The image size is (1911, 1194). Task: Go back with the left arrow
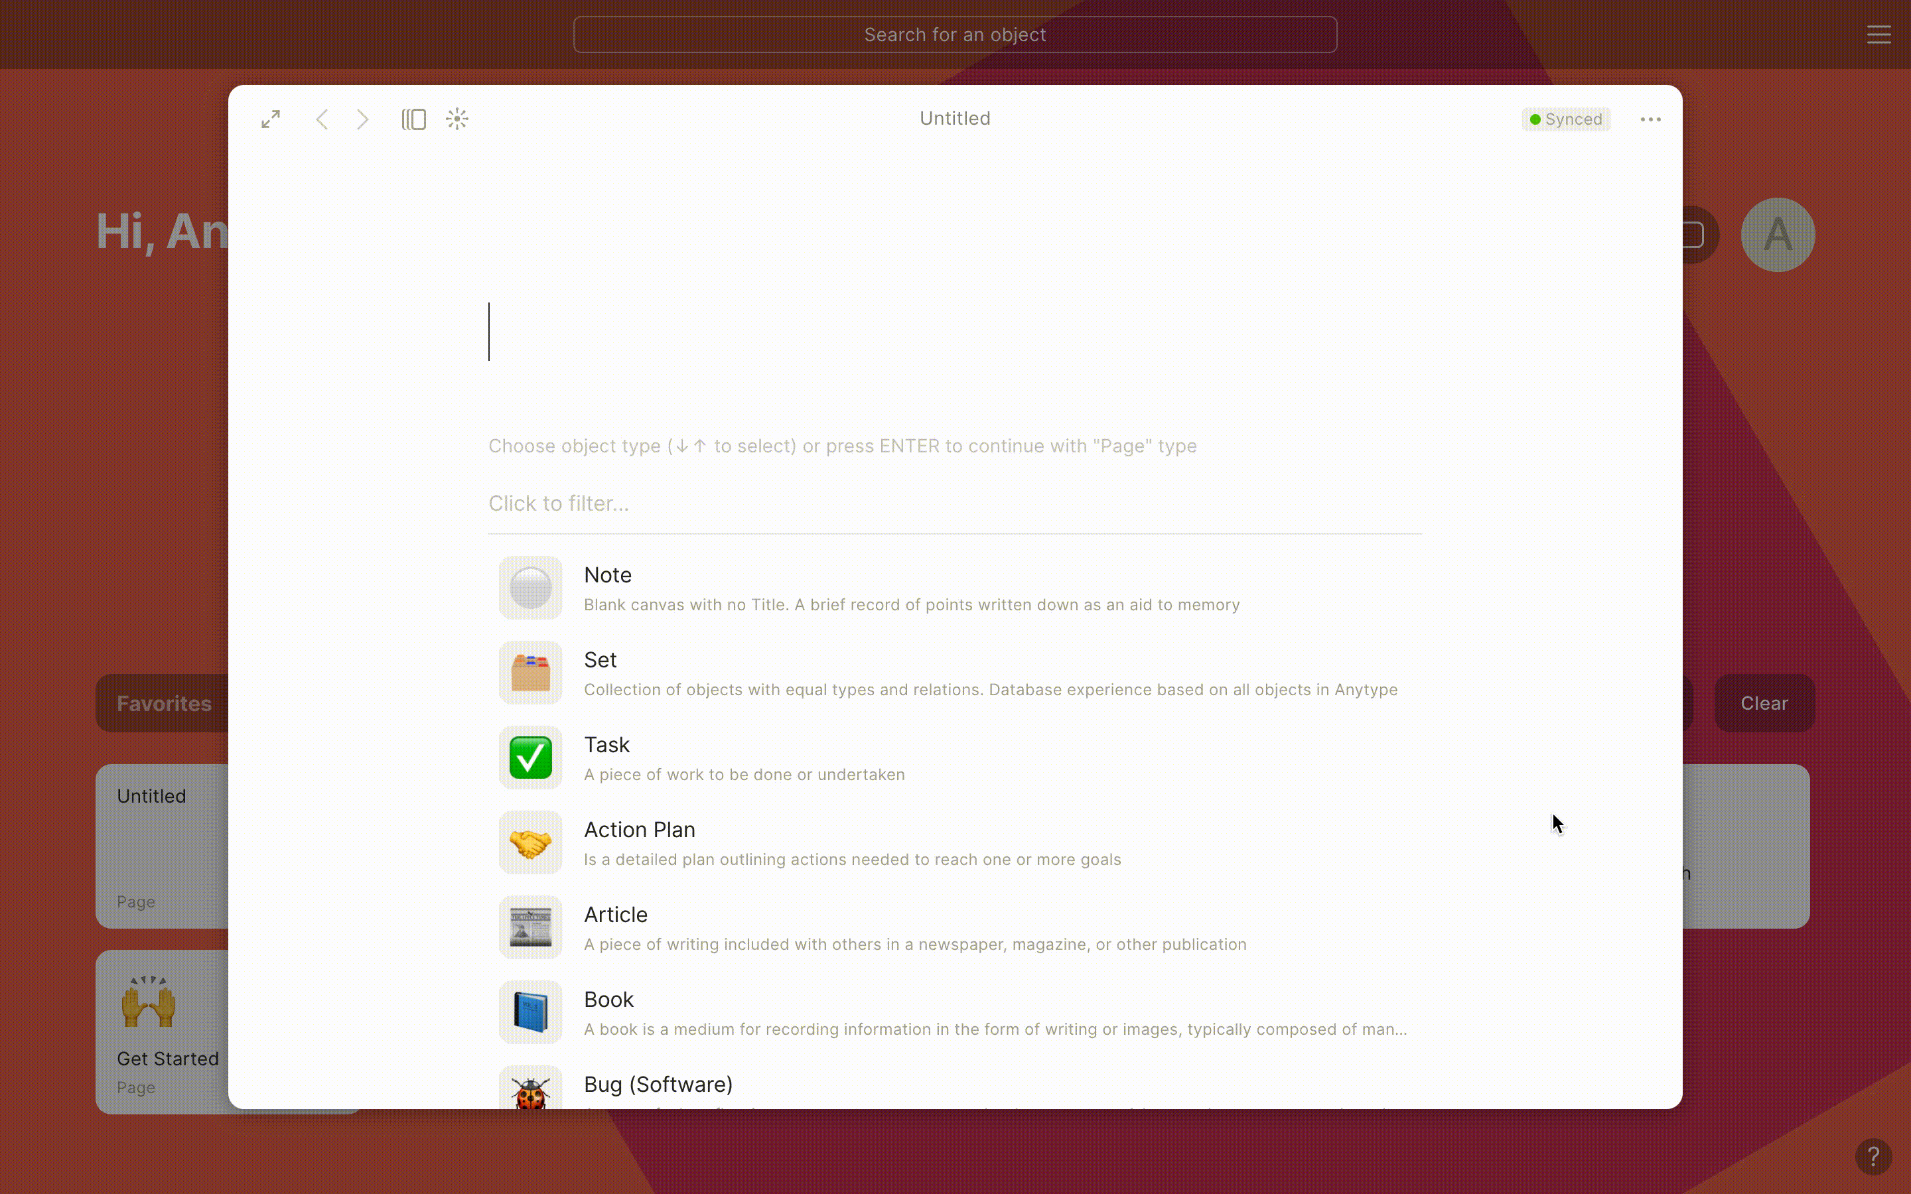(x=321, y=119)
